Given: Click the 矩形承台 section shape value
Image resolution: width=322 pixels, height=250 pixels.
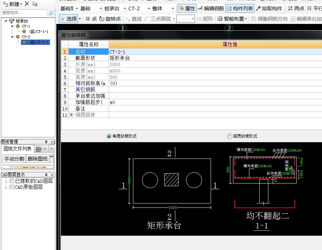Looking at the screenshot, I should click(215, 58).
